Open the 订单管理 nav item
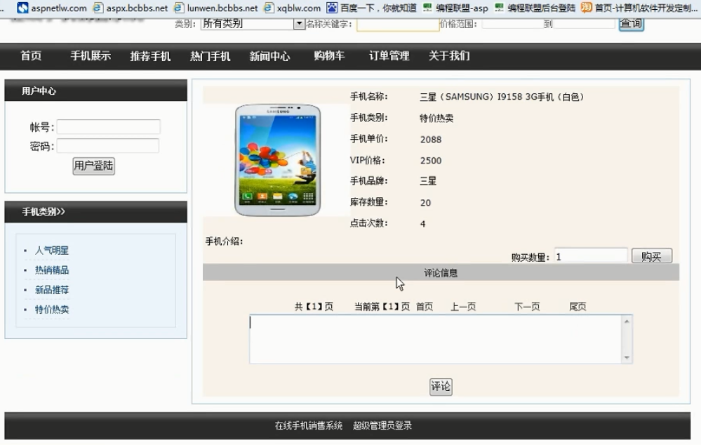Image resolution: width=701 pixels, height=445 pixels. 389,56
